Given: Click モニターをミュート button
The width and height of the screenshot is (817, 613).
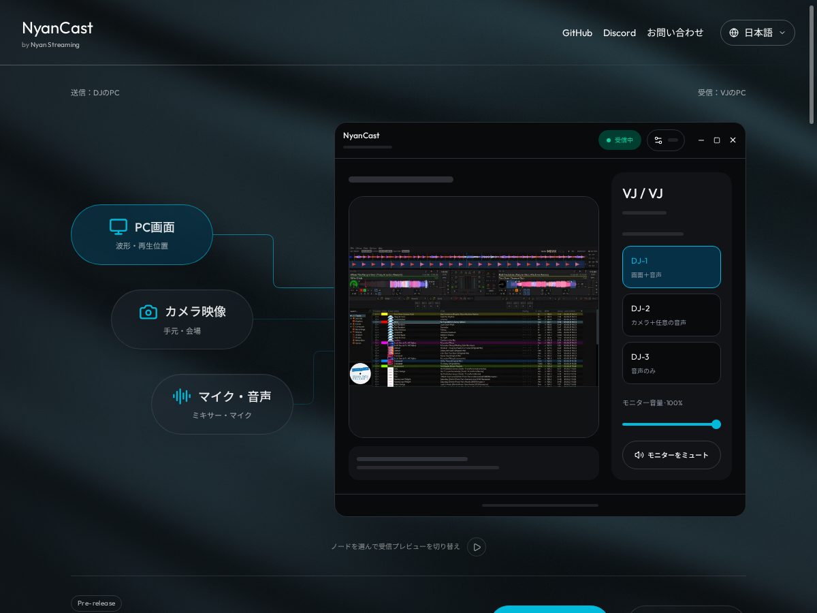Looking at the screenshot, I should (671, 455).
